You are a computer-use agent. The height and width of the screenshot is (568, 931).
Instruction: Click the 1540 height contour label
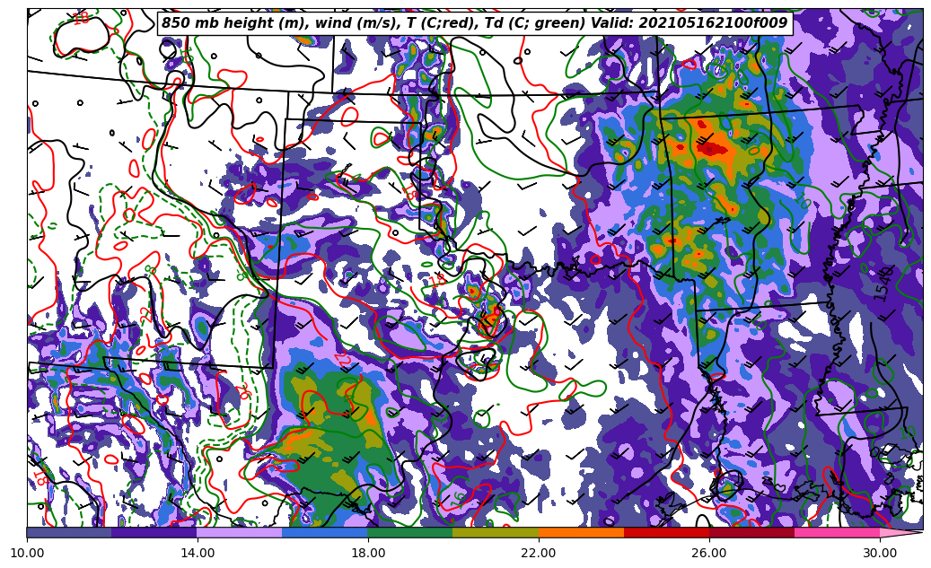point(883,284)
